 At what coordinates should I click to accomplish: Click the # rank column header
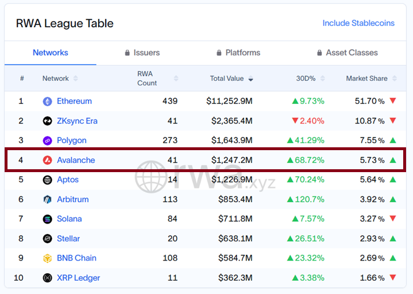22,79
